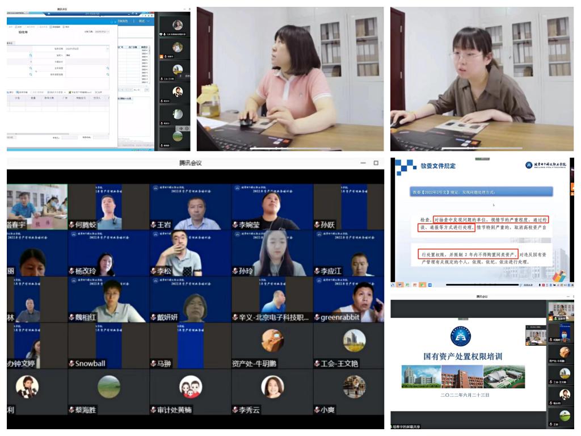Click 王岩's muted microphone icon
The width and height of the screenshot is (581, 436).
click(x=153, y=225)
